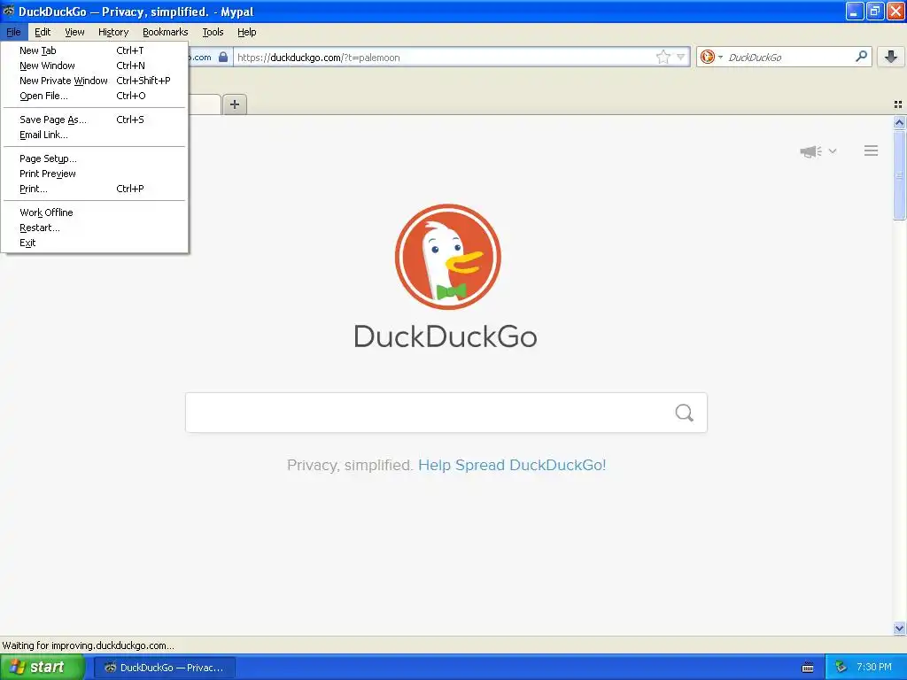907x680 pixels.
Task: Click the scrollbar up arrow
Action: 899,122
